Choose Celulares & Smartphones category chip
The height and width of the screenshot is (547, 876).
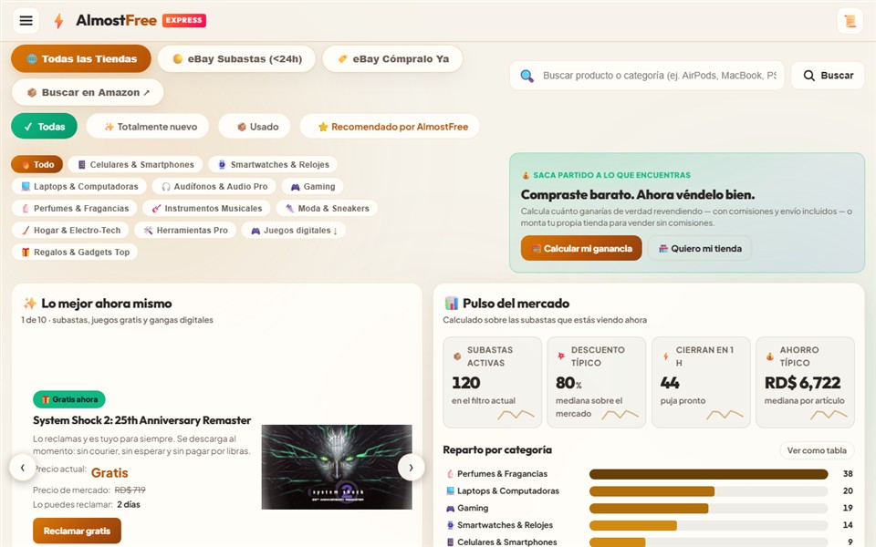(135, 165)
